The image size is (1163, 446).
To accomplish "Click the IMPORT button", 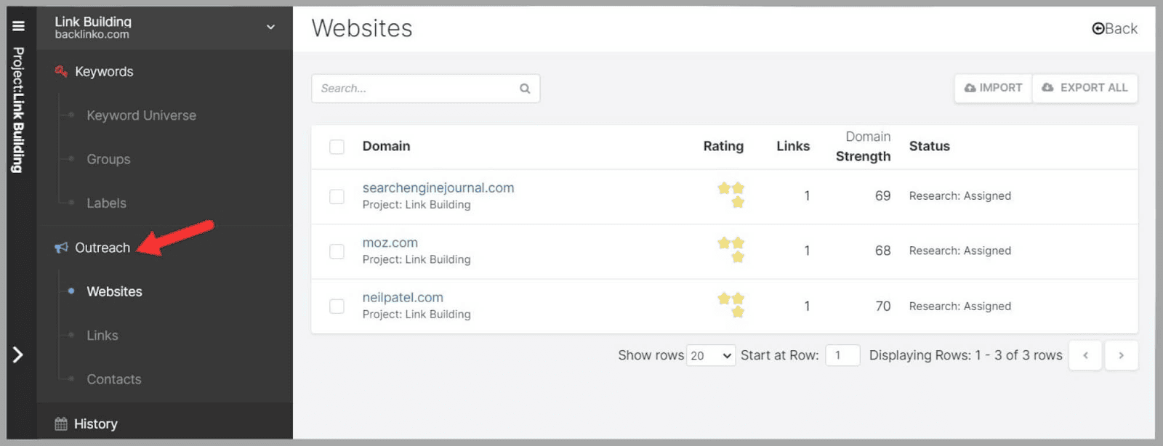I will tap(993, 88).
